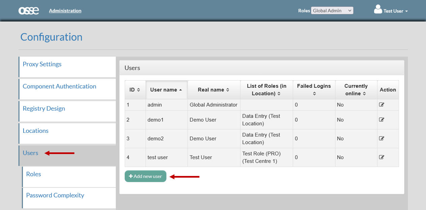Click the Configuration page heading

pos(51,37)
